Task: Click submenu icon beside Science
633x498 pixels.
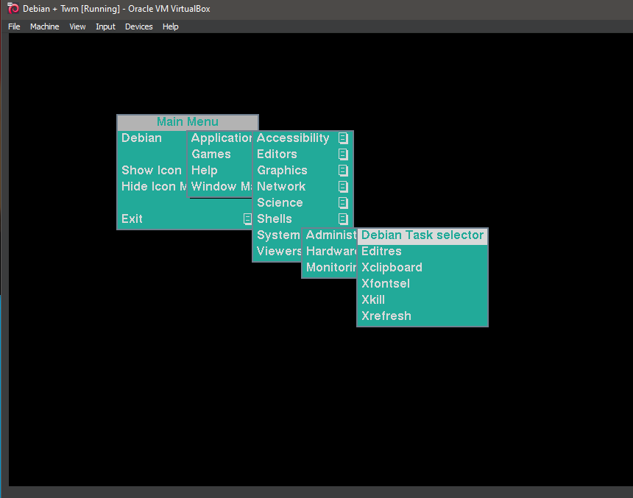Action: coord(343,202)
